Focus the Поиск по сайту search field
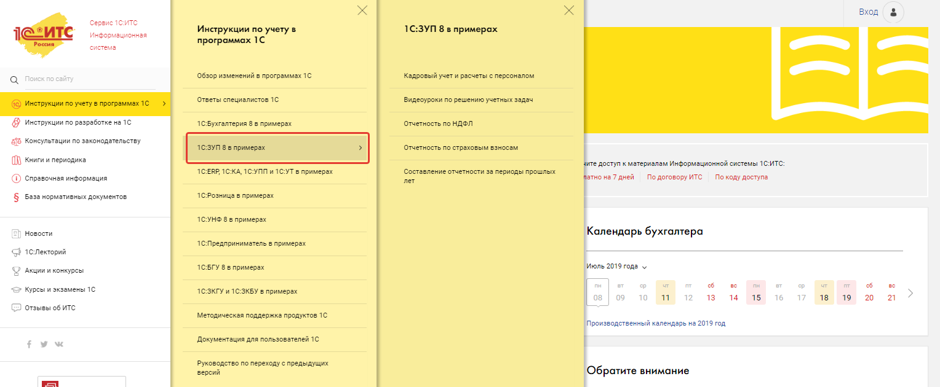Viewport: 940px width, 387px height. [x=89, y=79]
